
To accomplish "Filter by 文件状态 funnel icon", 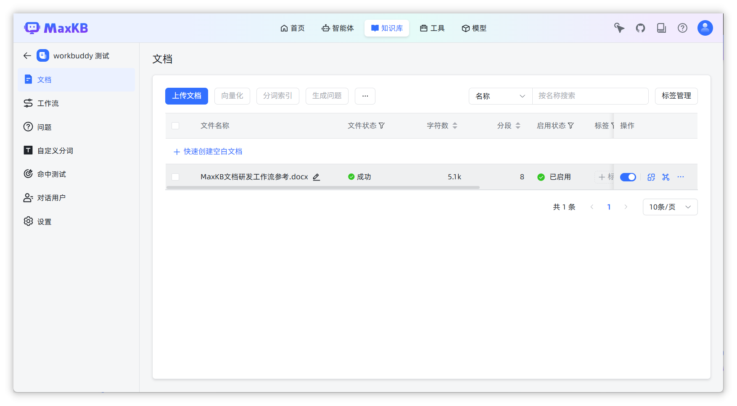I will [x=382, y=126].
